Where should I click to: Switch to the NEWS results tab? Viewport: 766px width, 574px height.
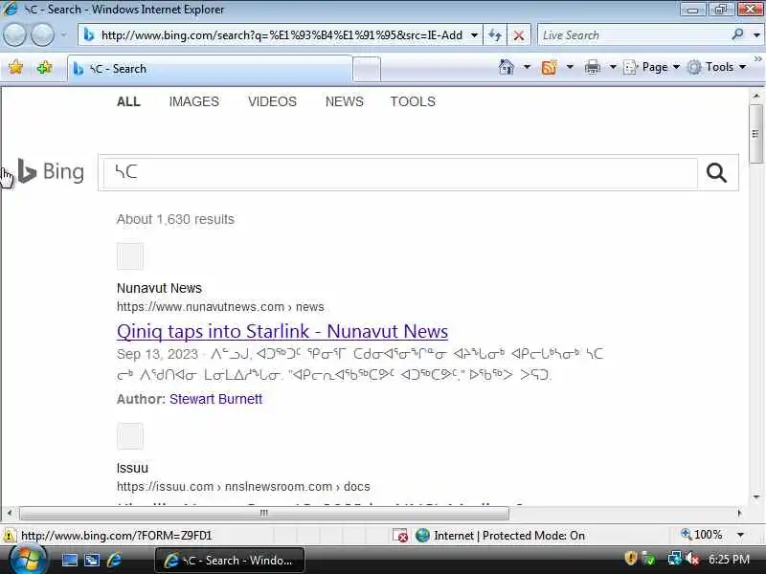click(345, 101)
